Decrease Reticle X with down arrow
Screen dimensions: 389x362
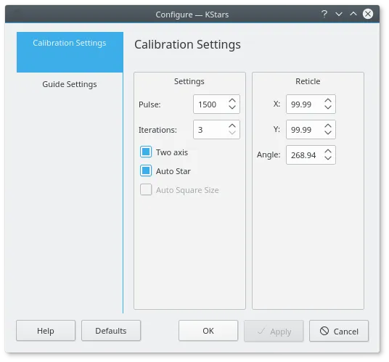[x=328, y=107]
